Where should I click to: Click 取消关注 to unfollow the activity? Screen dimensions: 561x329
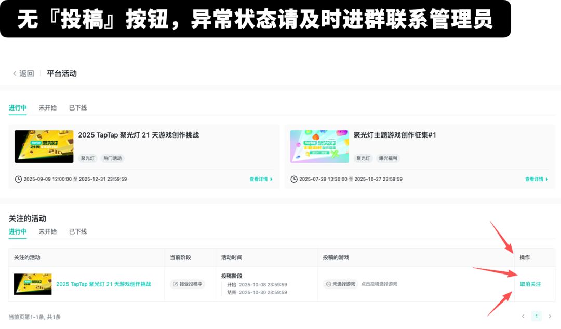[530, 284]
